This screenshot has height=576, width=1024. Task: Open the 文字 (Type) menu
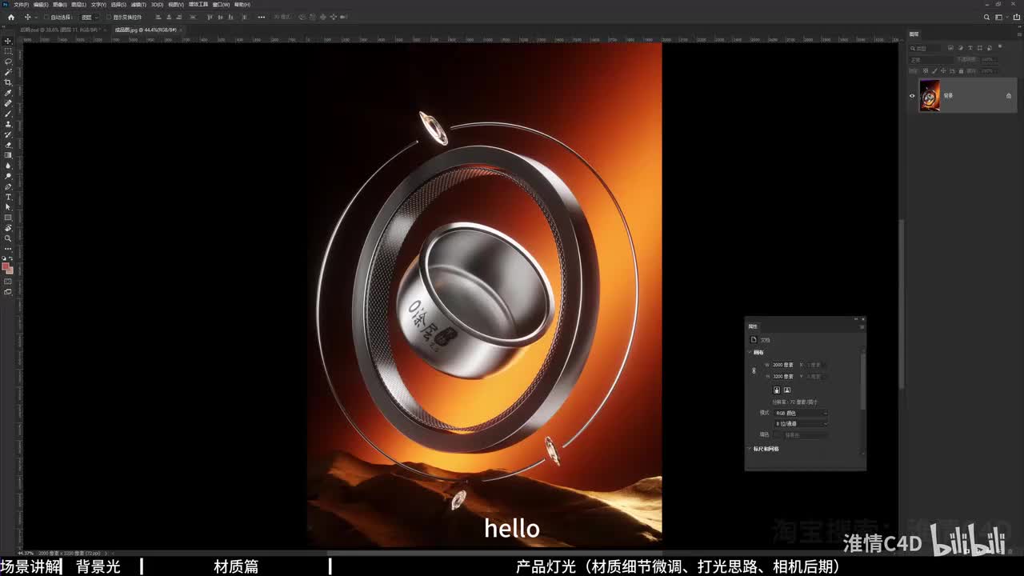point(98,4)
